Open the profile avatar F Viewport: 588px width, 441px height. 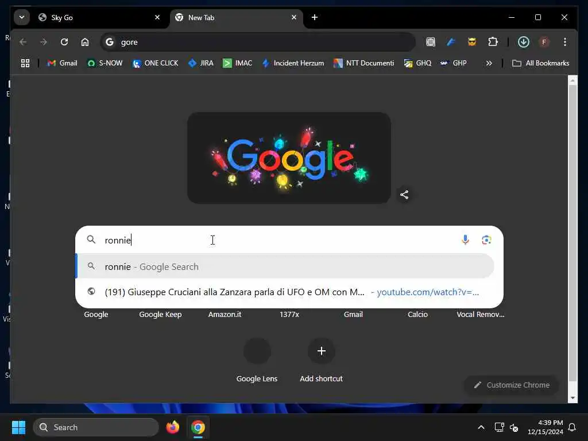[x=544, y=42]
